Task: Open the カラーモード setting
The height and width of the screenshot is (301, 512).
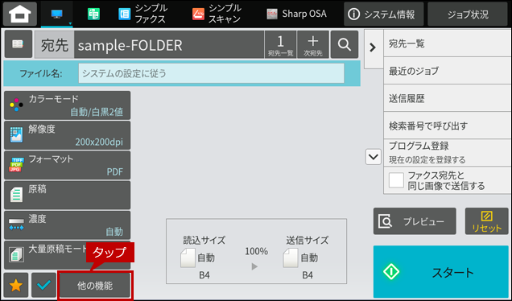Action: pos(68,105)
